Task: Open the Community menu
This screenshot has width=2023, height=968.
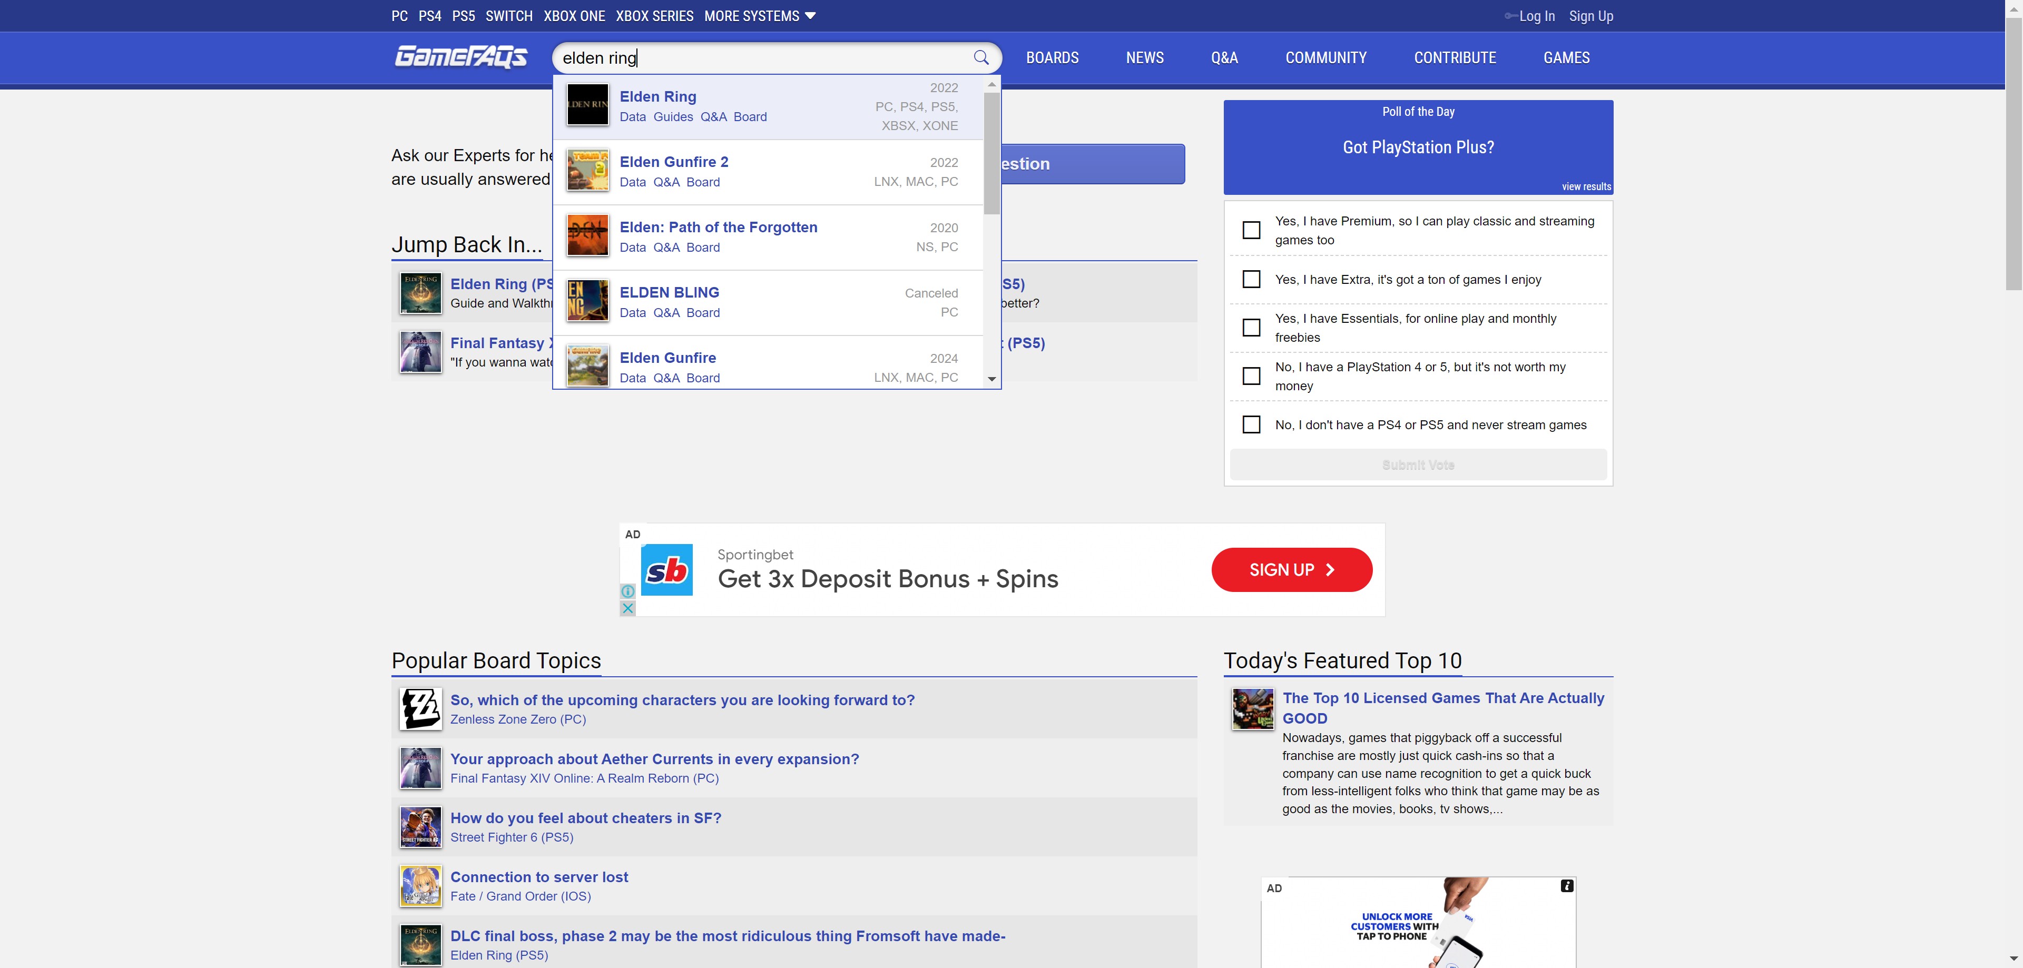Action: pyautogui.click(x=1325, y=57)
